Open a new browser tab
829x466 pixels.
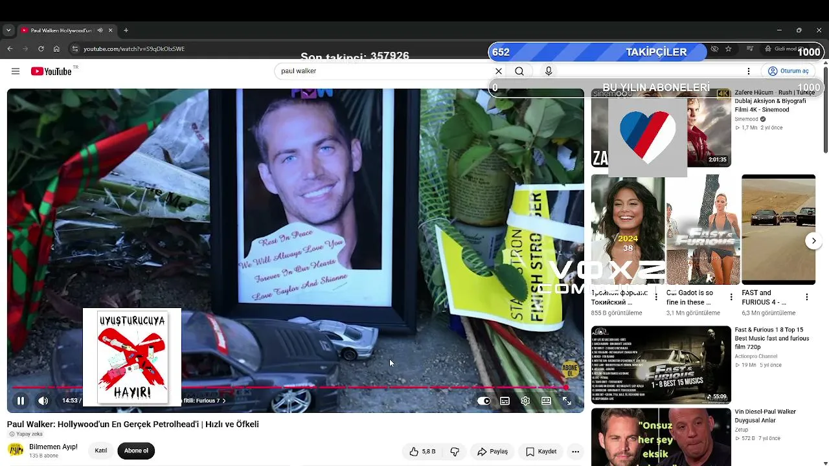coord(126,30)
